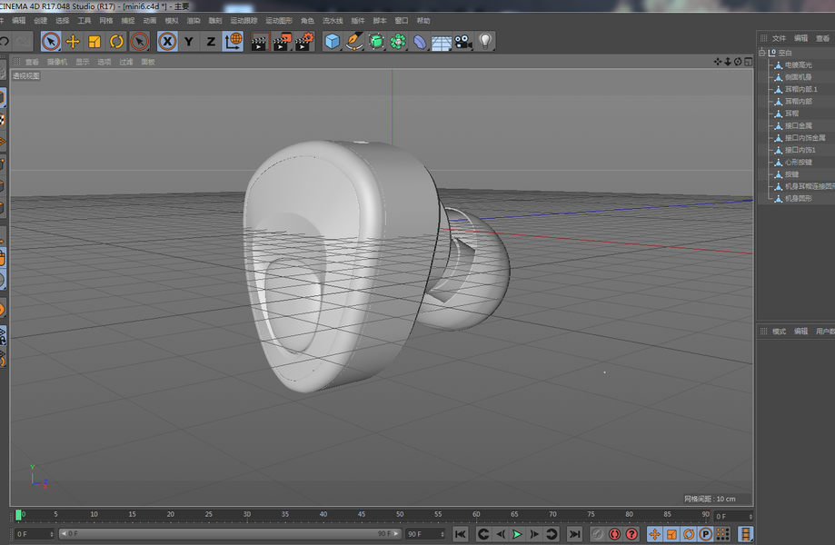Render the active view
Viewport: 835px width, 545px height.
259,42
